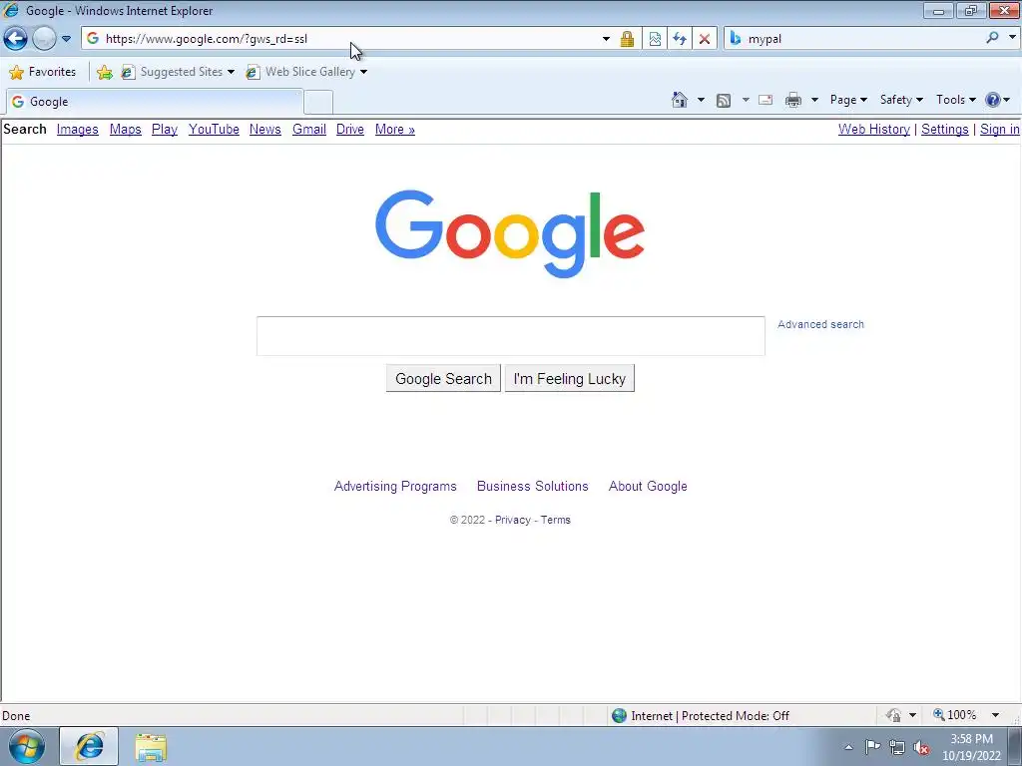Click the Print icon

pyautogui.click(x=793, y=100)
